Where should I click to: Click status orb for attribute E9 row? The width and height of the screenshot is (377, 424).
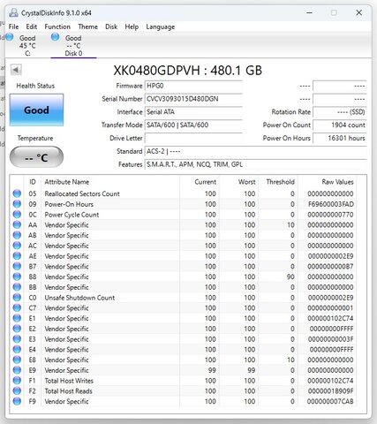pyautogui.click(x=17, y=370)
